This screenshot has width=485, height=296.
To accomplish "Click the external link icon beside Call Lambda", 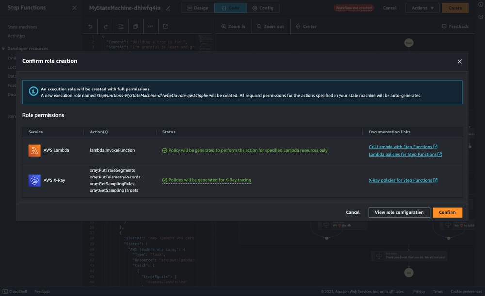I will tap(436, 147).
